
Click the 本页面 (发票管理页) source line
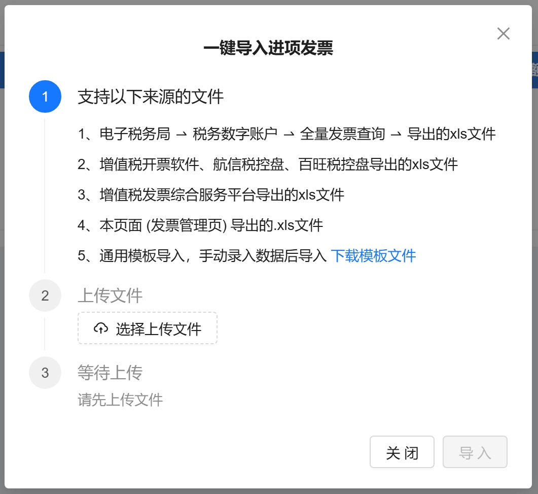click(200, 225)
